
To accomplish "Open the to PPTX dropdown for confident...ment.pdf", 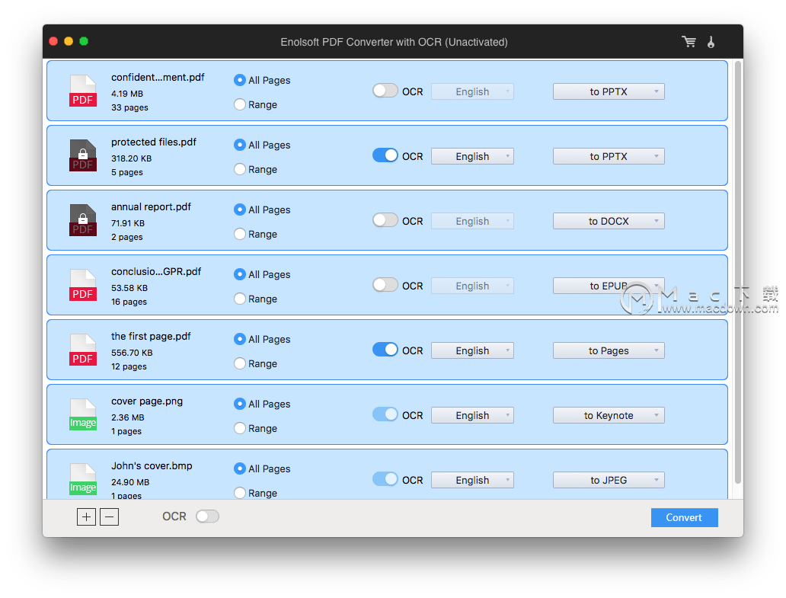I will [609, 91].
